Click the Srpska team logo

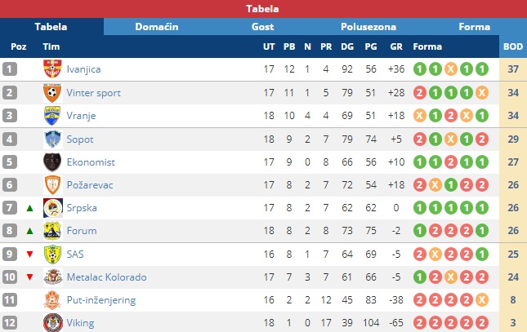pos(53,208)
